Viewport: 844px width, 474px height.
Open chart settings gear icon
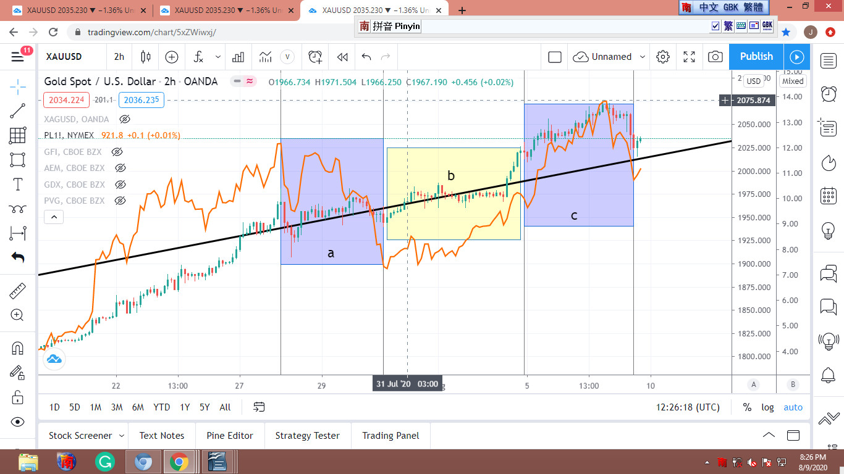click(x=663, y=57)
